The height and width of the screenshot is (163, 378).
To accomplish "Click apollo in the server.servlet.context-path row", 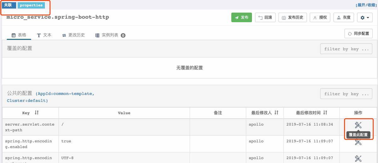I will click(x=256, y=124).
